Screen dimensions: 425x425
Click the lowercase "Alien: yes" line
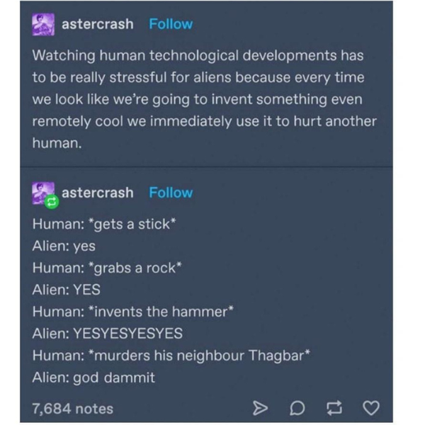(64, 246)
